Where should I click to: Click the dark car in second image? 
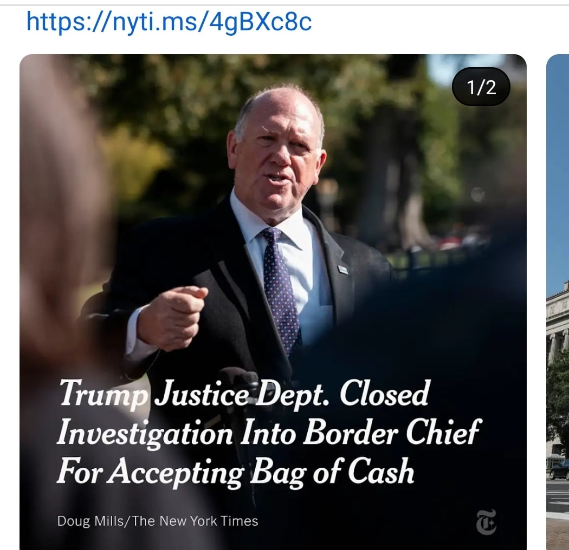pos(560,469)
